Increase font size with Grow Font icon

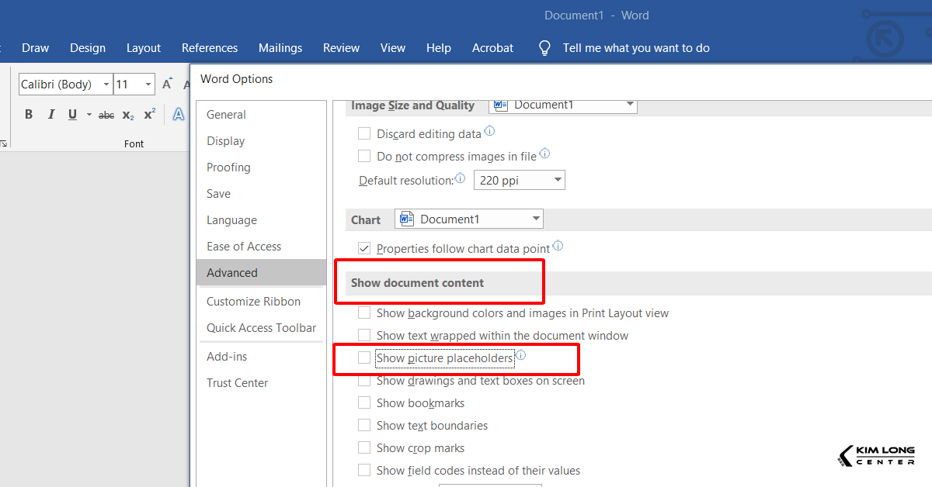[x=167, y=85]
